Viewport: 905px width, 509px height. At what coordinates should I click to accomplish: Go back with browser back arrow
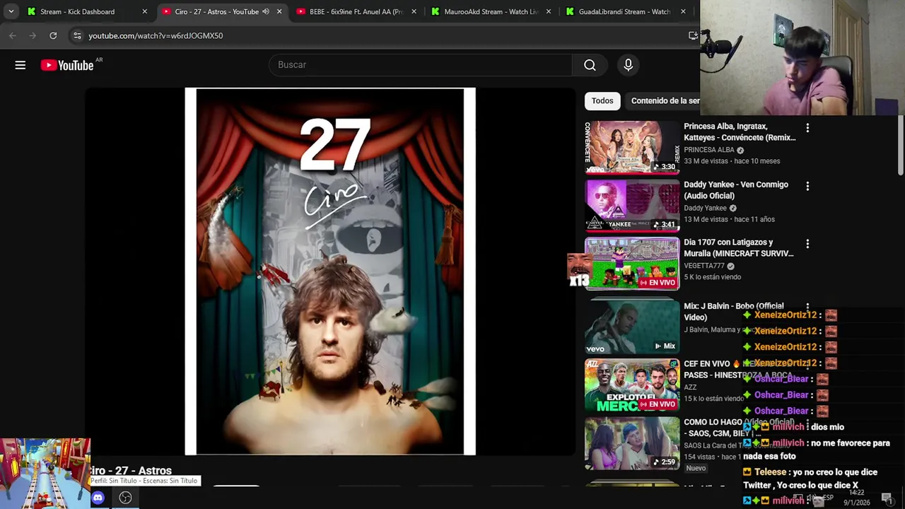[x=13, y=35]
